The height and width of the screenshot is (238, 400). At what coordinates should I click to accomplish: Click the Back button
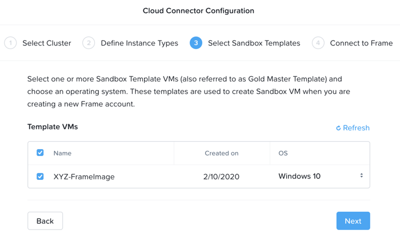[45, 221]
